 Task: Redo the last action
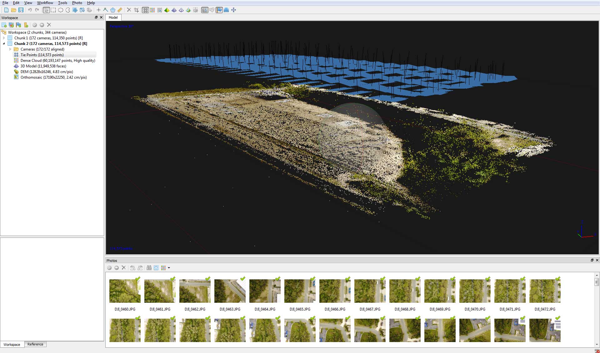point(37,10)
